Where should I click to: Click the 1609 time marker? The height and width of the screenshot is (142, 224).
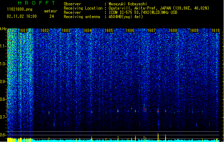point(194,31)
